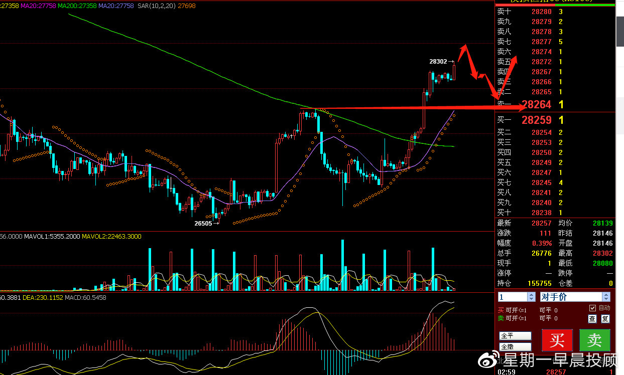The image size is (624, 375).
Task: Toggle the 自动 automatic checkbox
Action: (x=592, y=308)
